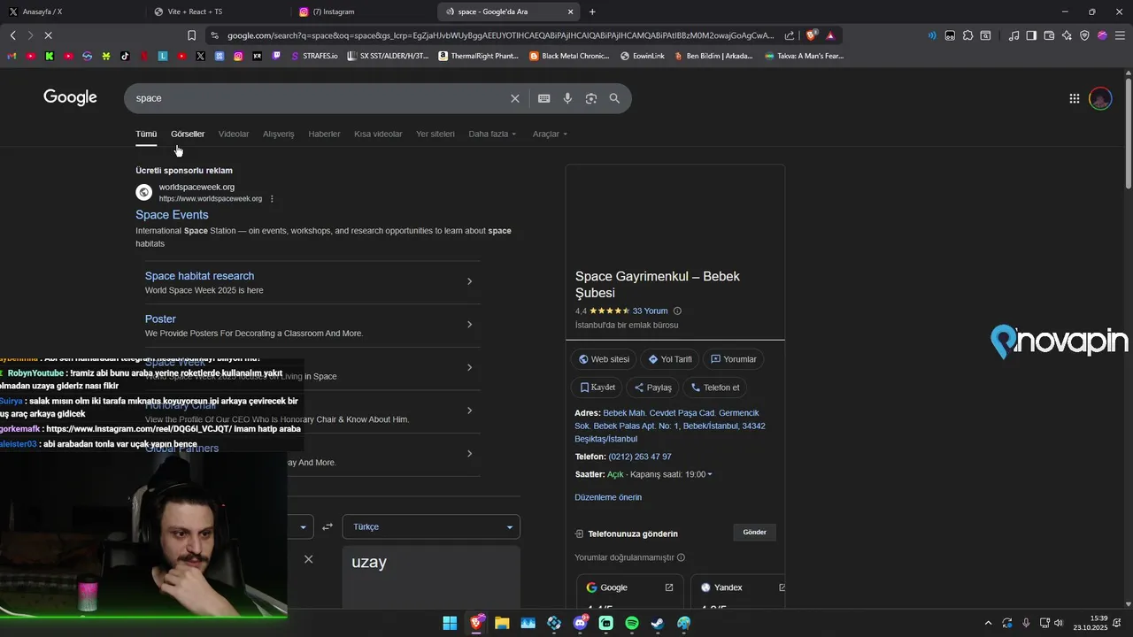
Task: Open the Kick bookmark icon
Action: (x=50, y=56)
